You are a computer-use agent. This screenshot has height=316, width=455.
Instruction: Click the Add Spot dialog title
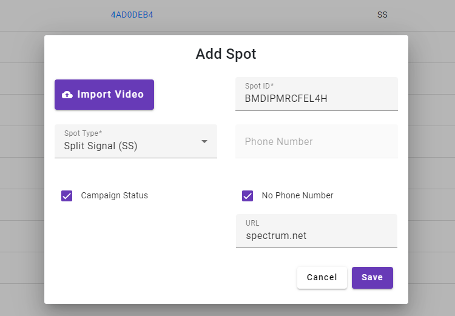[226, 54]
